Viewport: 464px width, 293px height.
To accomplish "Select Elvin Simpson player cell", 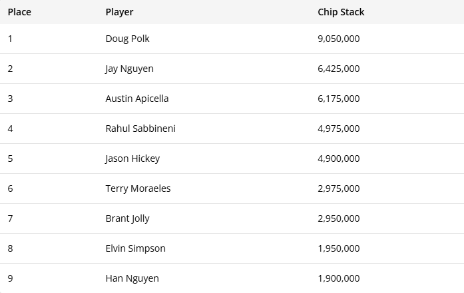I will pos(136,248).
